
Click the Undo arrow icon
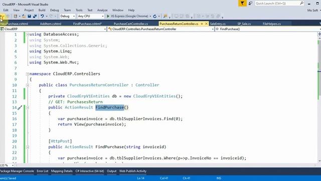click(x=42, y=16)
